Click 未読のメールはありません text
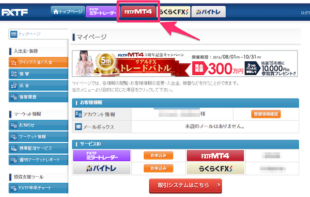Image resolution: width=310 pixels, height=197 pixels. click(x=215, y=126)
